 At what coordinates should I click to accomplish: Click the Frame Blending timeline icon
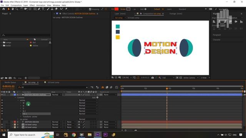coord(107,87)
